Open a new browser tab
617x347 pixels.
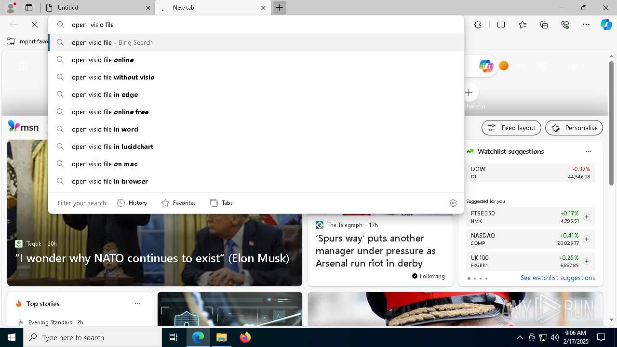279,8
